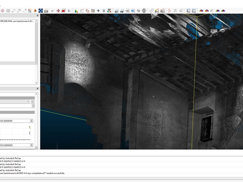243x182 pixels.
Task: Click the sphere primitive icon
Action: tap(139, 11)
